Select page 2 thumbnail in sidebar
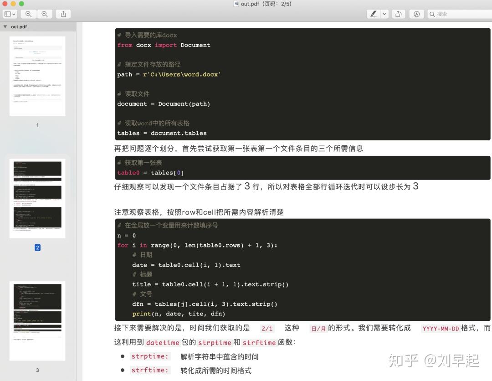Image resolution: width=492 pixels, height=381 pixels. (x=37, y=198)
